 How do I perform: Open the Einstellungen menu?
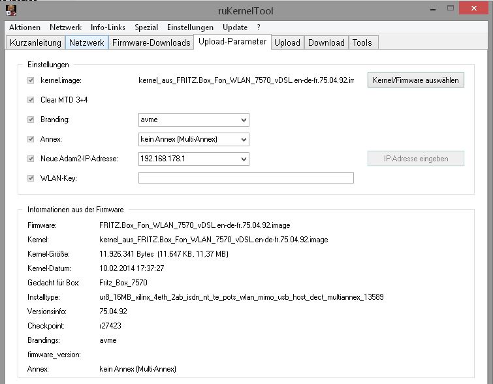coord(190,27)
